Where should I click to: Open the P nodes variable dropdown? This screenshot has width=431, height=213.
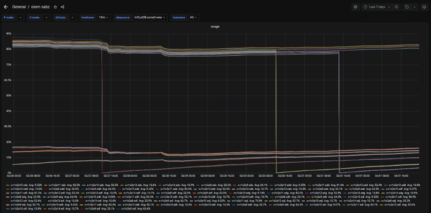coord(20,17)
